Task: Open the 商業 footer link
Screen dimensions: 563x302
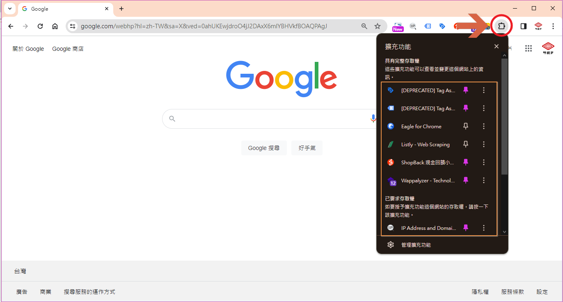Action: coord(46,292)
